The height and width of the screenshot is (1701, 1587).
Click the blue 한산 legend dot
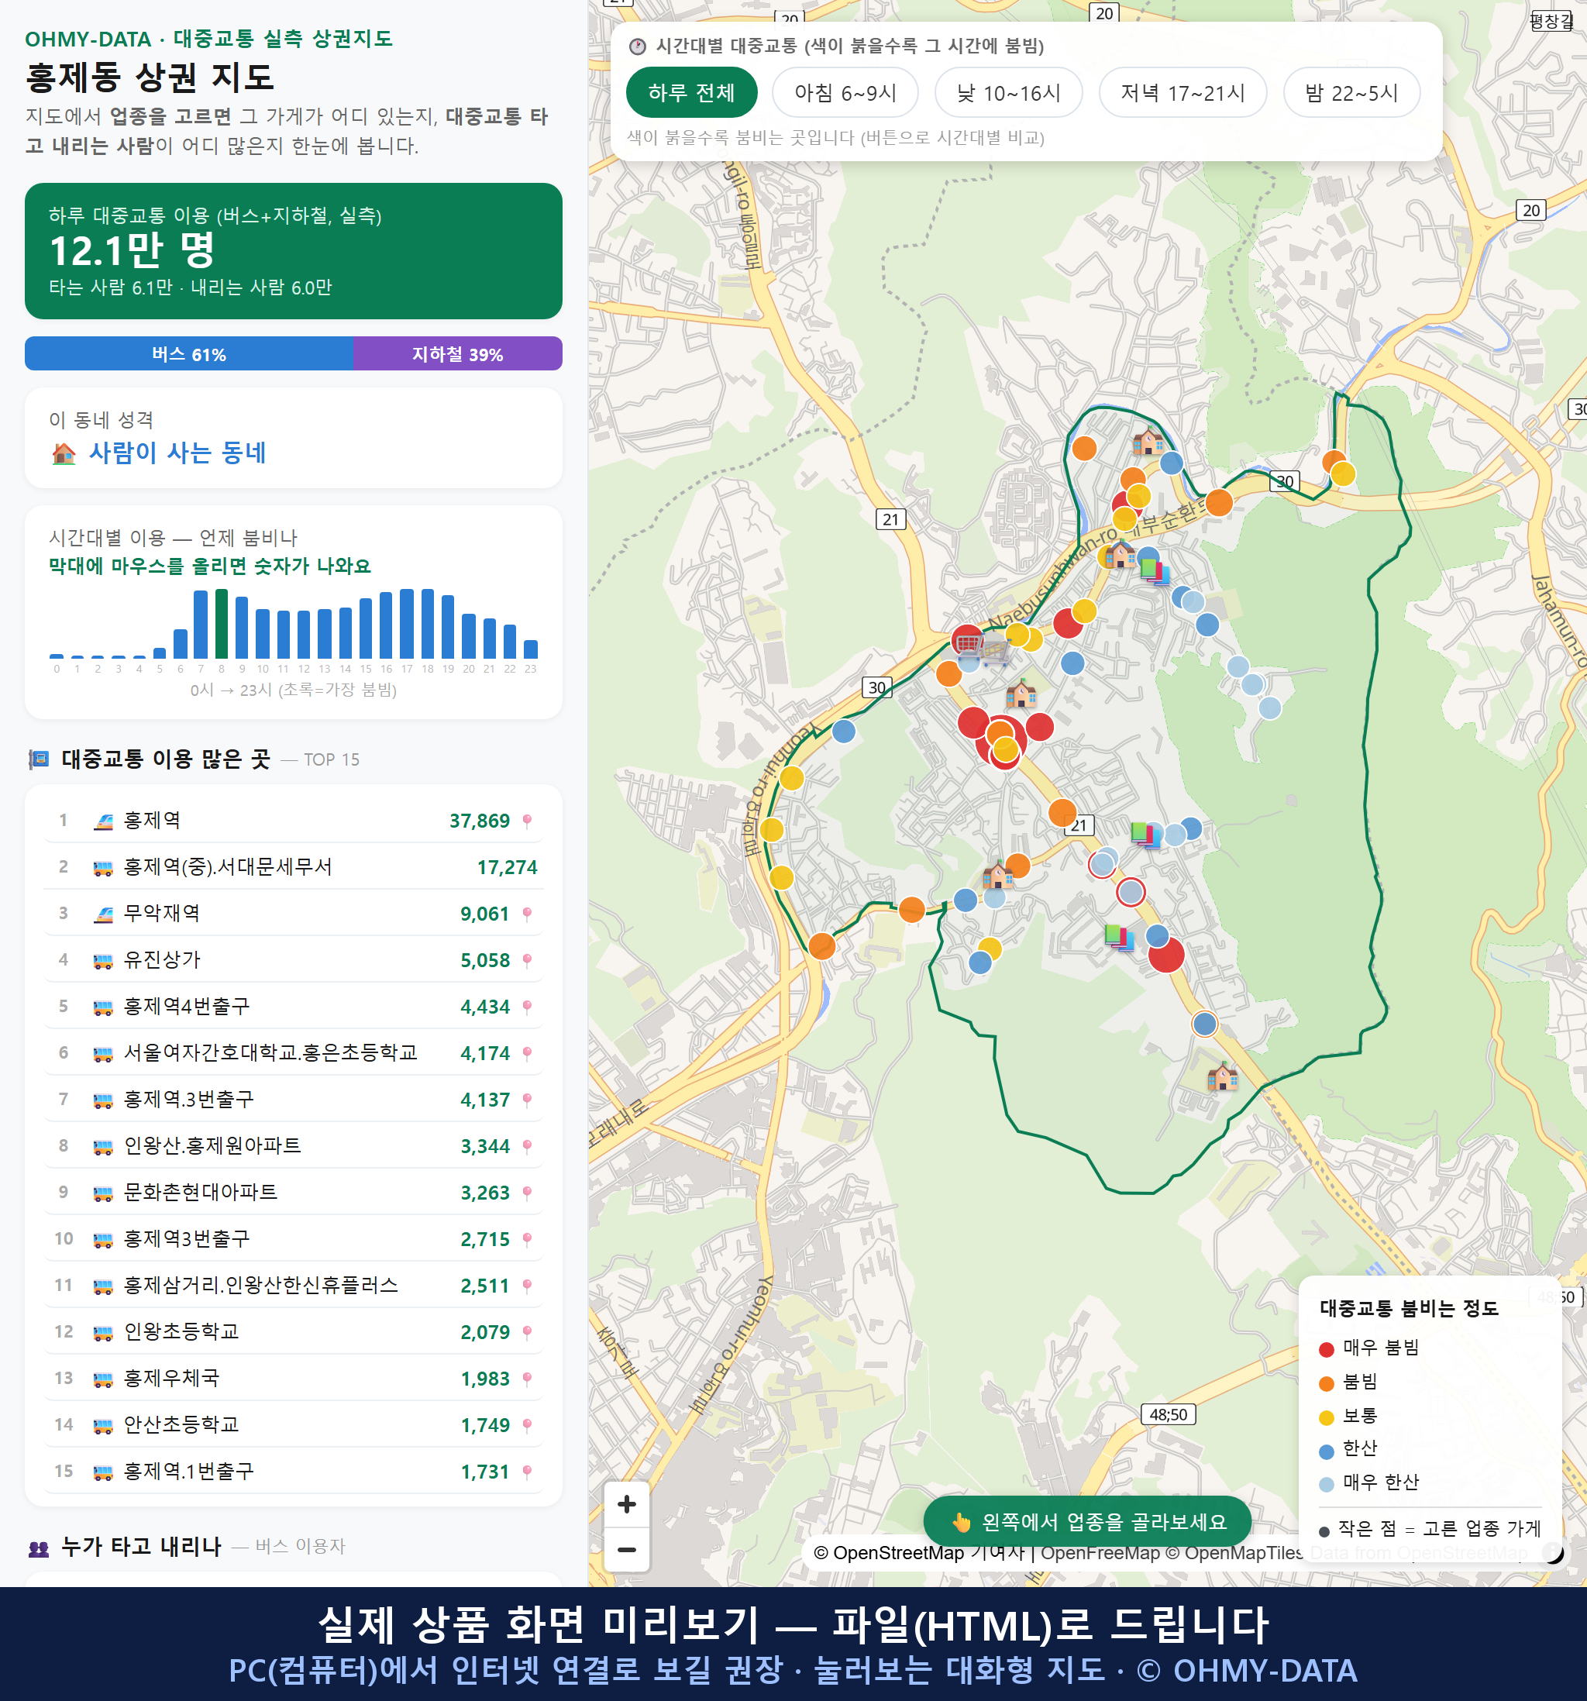tap(1326, 1451)
